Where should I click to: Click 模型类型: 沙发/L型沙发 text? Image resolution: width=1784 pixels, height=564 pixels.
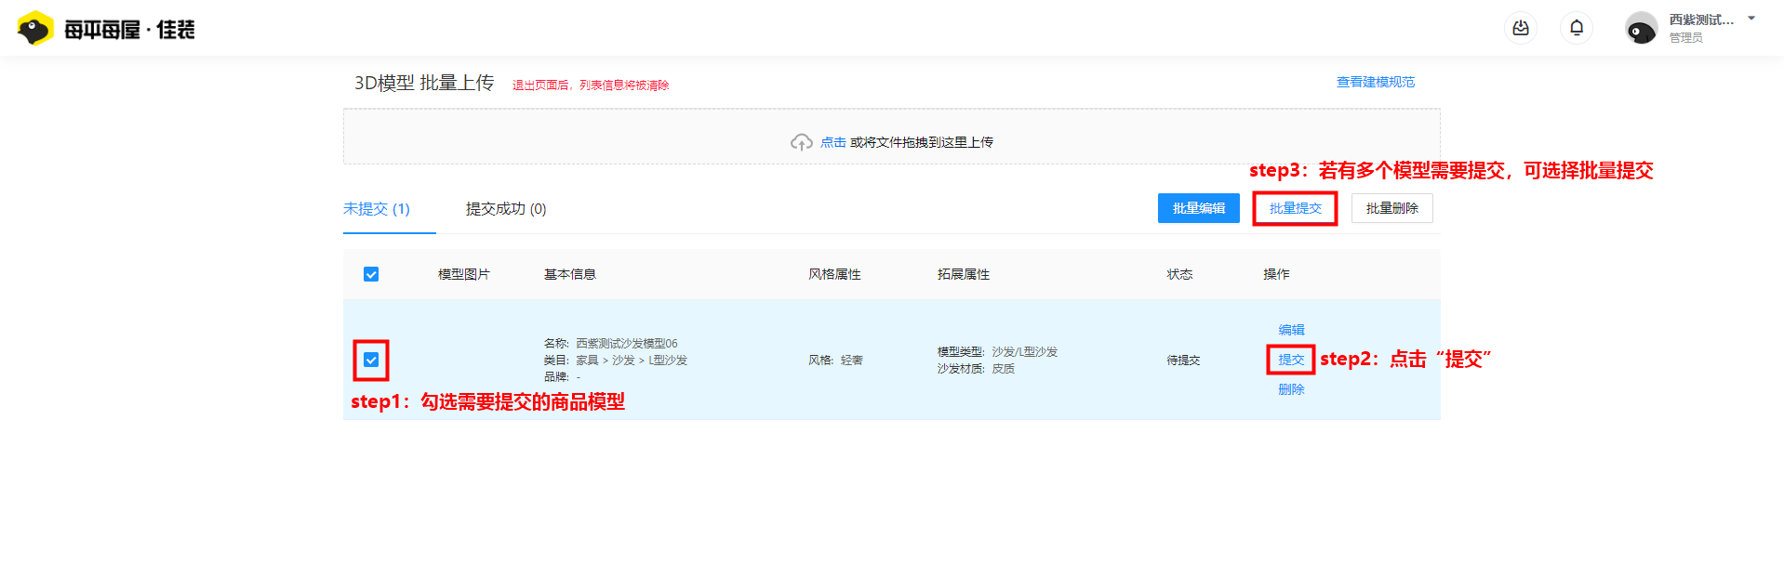pos(997,352)
